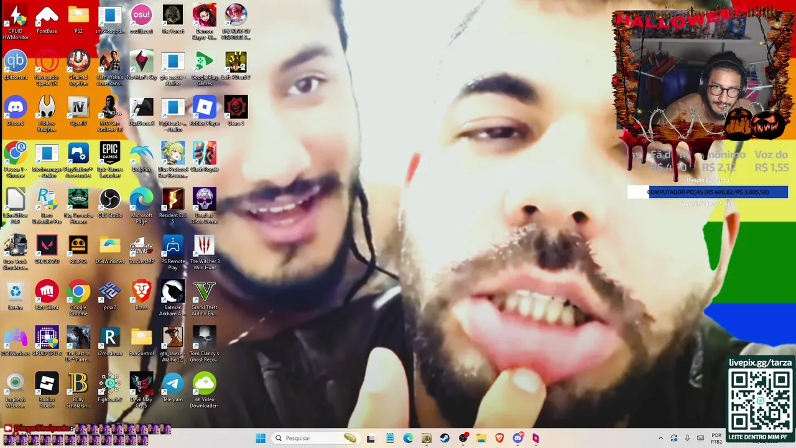The height and width of the screenshot is (448, 796).
Task: Open Steam from the taskbar
Action: [x=445, y=438]
